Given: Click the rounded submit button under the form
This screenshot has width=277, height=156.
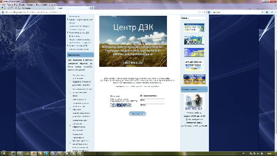Looking at the screenshot, I should pos(137,114).
